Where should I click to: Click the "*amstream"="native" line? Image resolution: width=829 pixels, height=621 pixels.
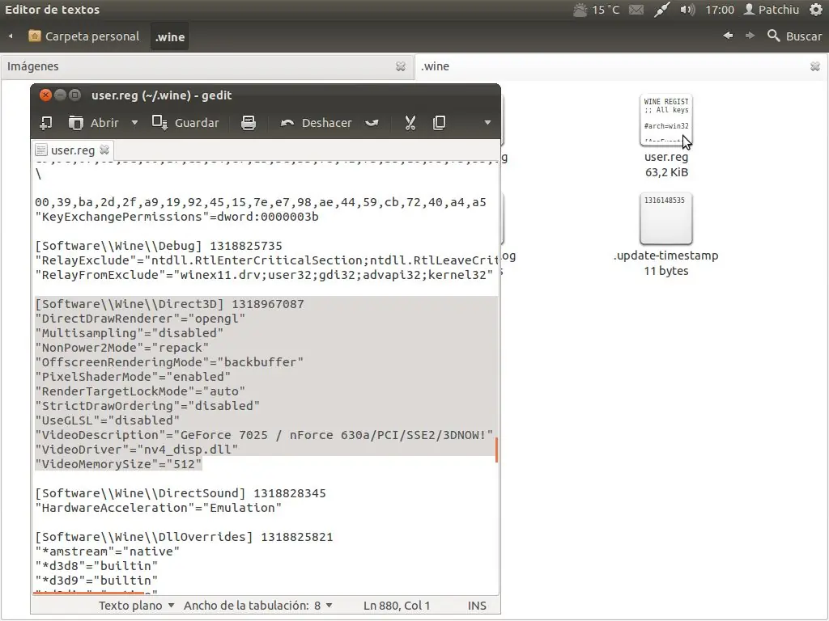pos(108,551)
